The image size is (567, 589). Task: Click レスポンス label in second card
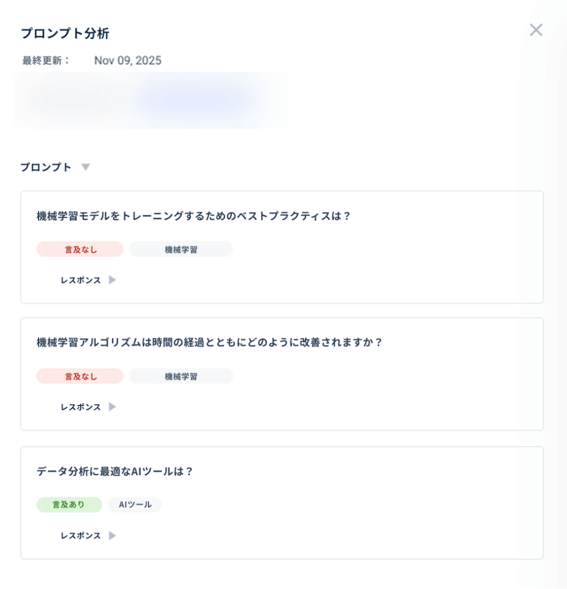(x=81, y=407)
